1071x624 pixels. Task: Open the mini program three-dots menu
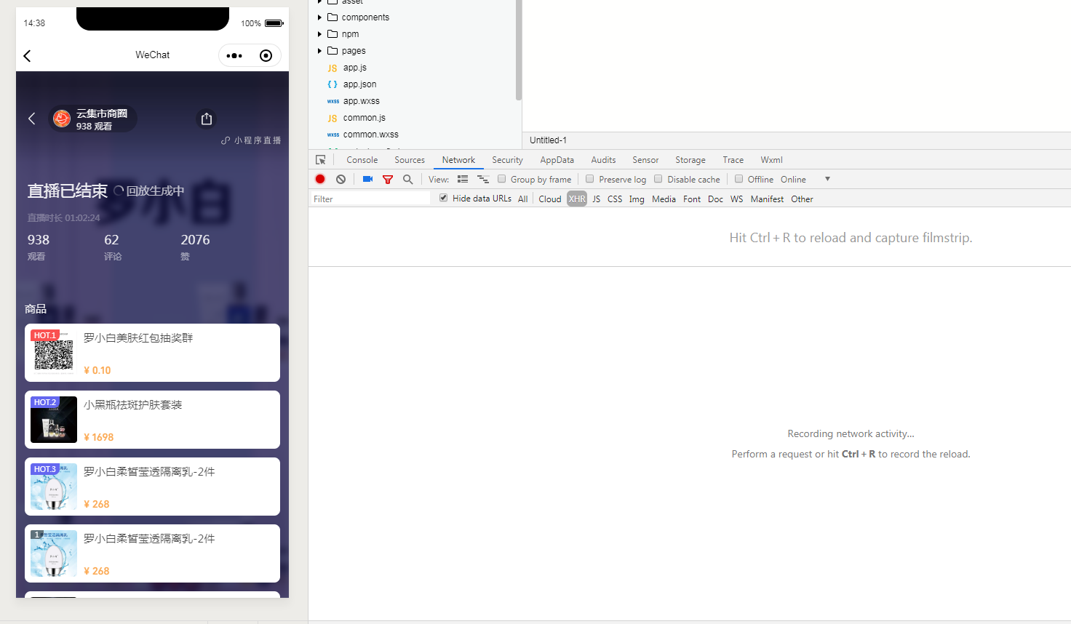point(234,56)
